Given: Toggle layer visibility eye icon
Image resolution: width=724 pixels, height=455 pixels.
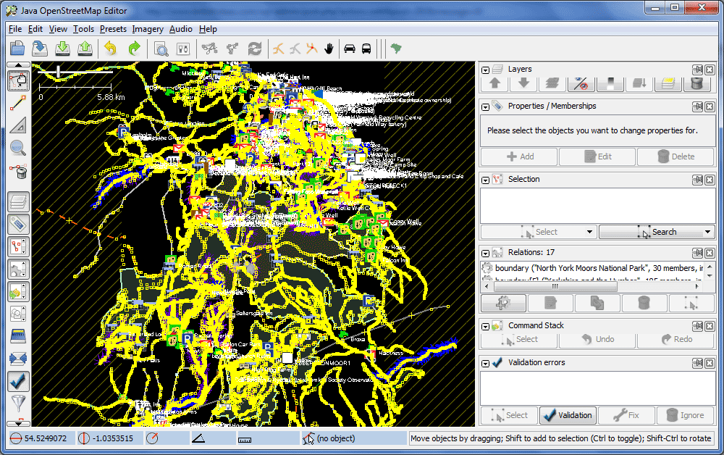Looking at the screenshot, I should pos(581,83).
